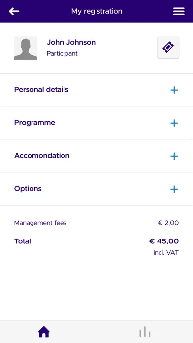This screenshot has height=343, width=193.
Task: Expand Options section plus icon
Action: (x=174, y=189)
